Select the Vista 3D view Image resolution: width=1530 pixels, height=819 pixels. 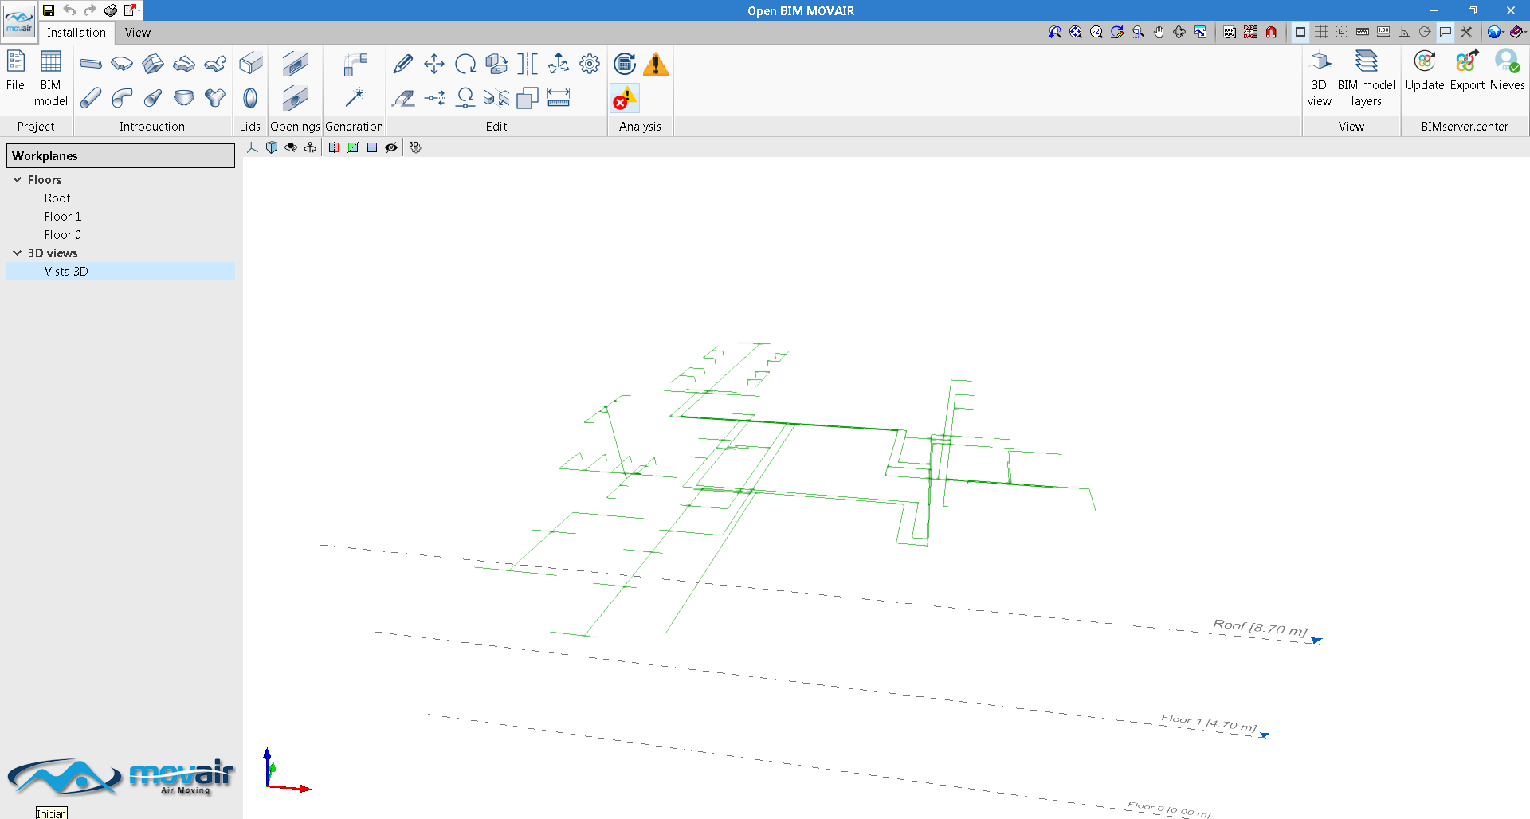coord(66,272)
